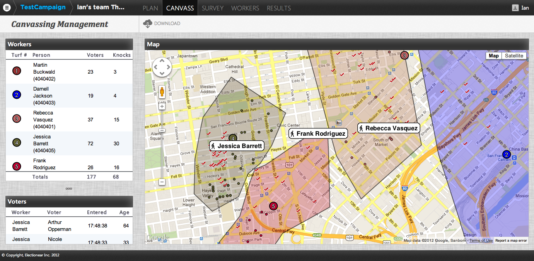Sort voters list by the Voter column header
This screenshot has height=261, width=534.
[54, 212]
